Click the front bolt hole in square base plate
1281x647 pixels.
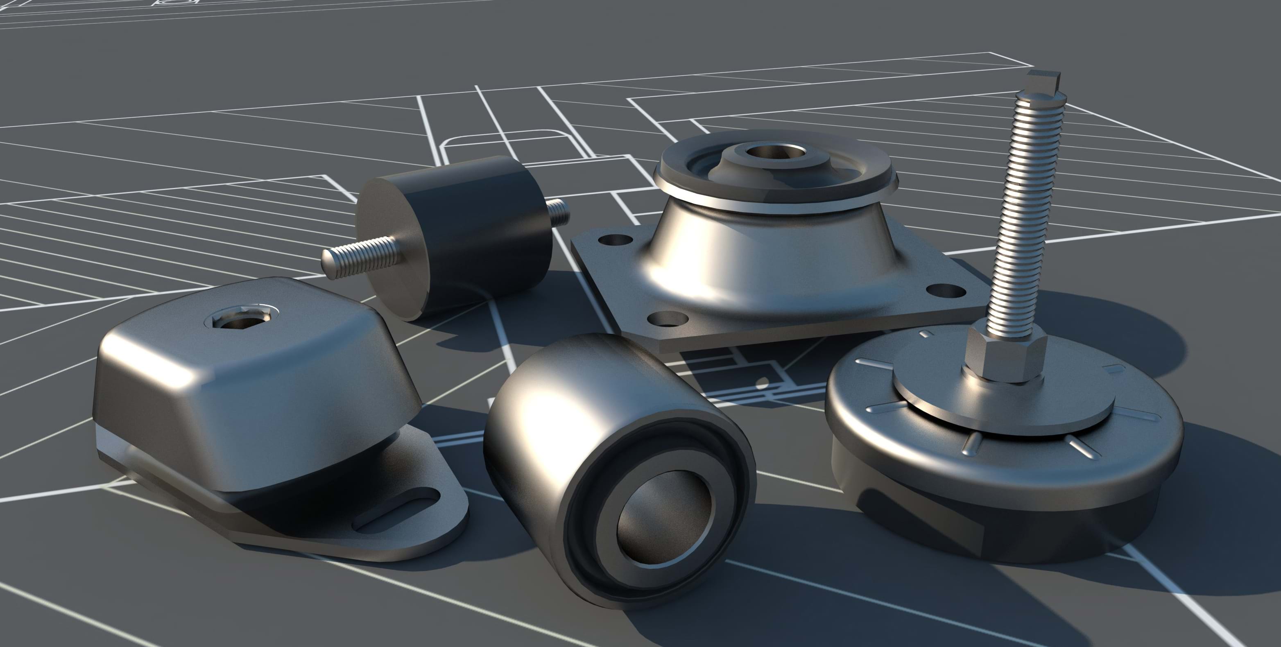669,319
